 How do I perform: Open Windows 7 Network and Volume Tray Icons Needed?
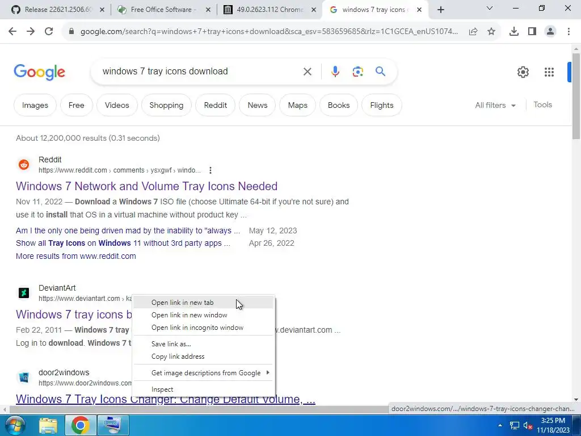147,186
